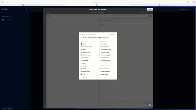The width and height of the screenshot is (196, 110).
Task: Open Zapier Chatbots product
Action: [104, 69]
